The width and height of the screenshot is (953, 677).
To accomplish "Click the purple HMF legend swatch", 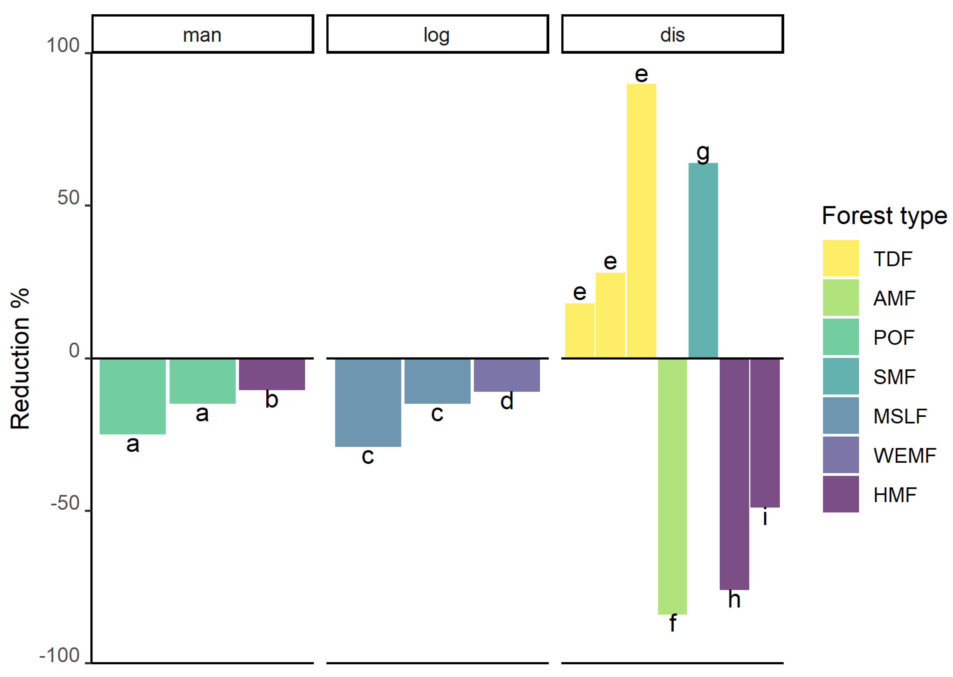I will coord(840,494).
